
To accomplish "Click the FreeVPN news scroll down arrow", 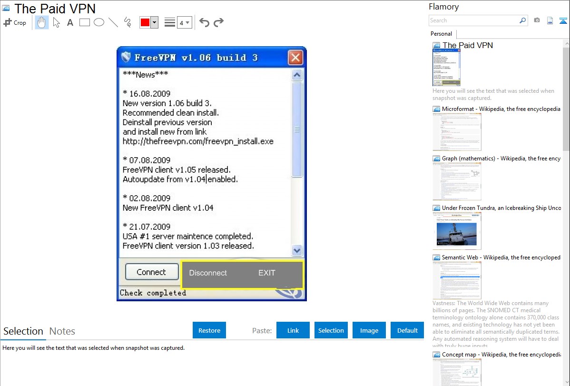I will click(x=297, y=250).
